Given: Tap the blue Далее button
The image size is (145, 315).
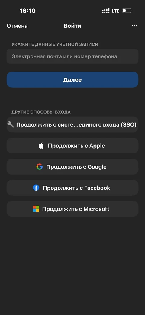Looking at the screenshot, I should 72,79.
